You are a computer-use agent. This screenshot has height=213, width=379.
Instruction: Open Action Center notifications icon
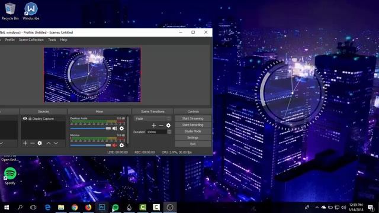[370, 207]
